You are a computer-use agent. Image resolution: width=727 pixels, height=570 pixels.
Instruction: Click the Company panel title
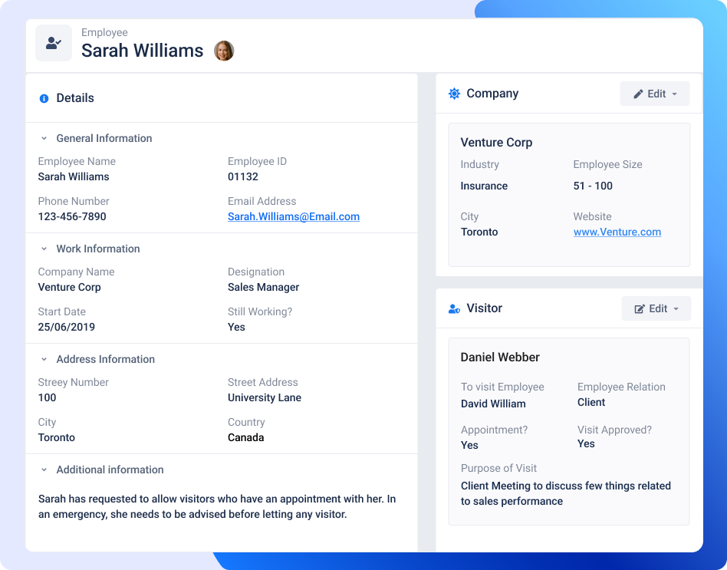(x=492, y=94)
